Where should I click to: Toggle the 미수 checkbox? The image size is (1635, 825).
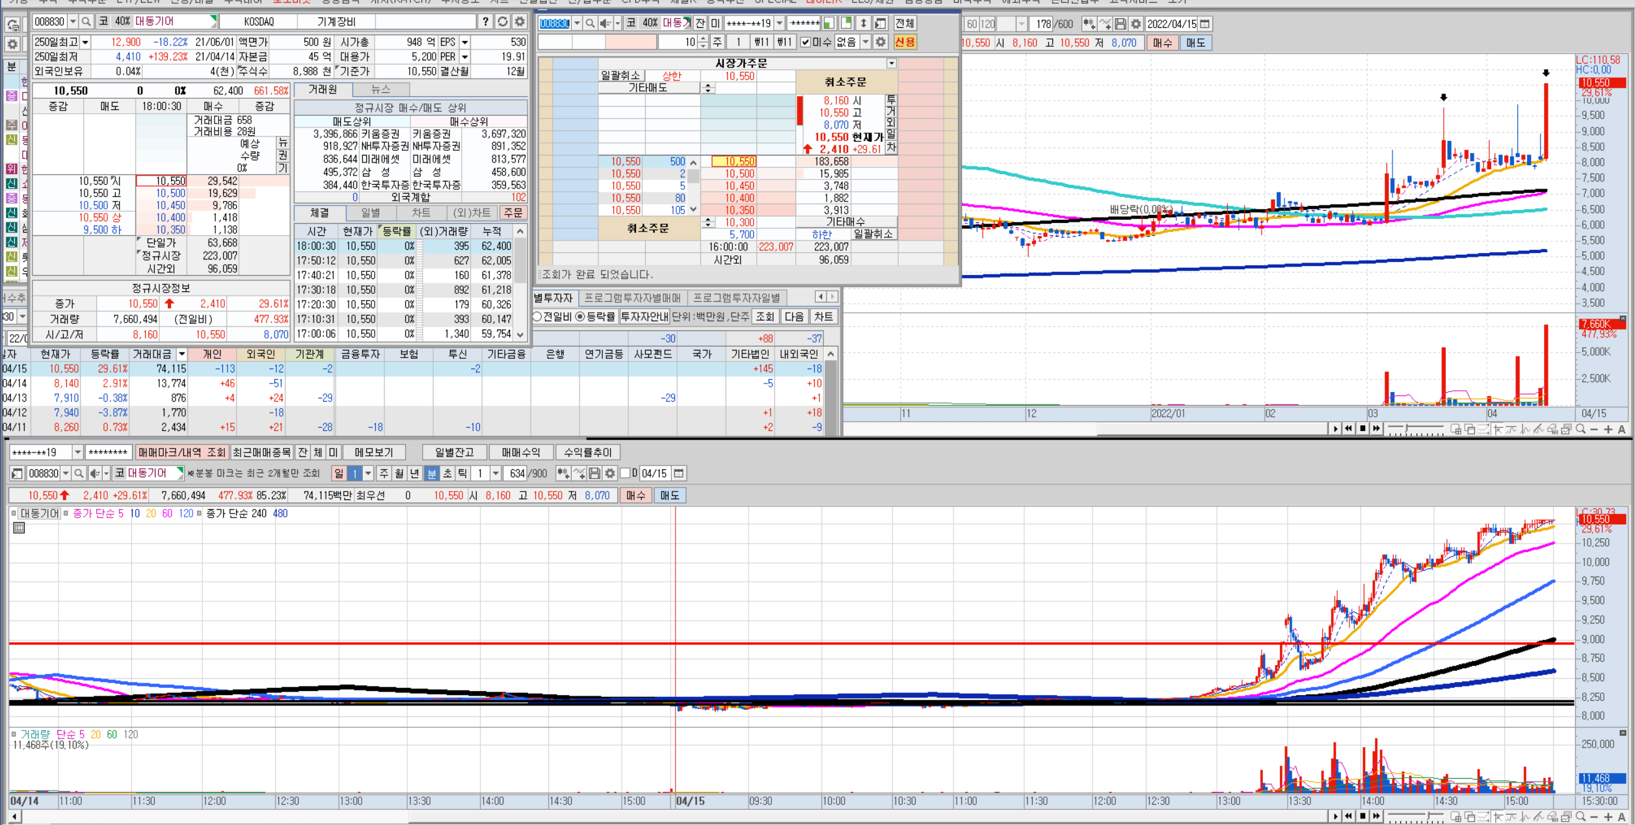pyautogui.click(x=806, y=42)
